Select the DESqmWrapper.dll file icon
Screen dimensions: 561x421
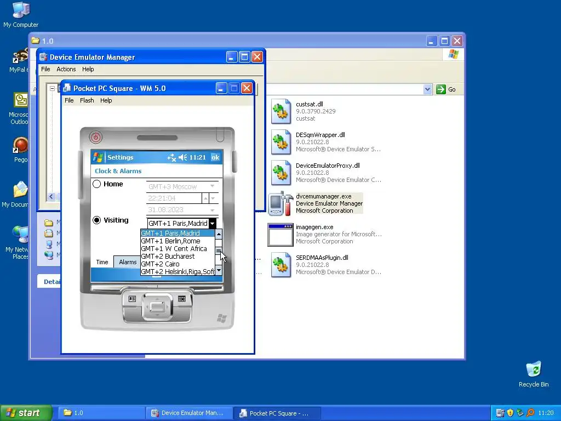(x=281, y=142)
